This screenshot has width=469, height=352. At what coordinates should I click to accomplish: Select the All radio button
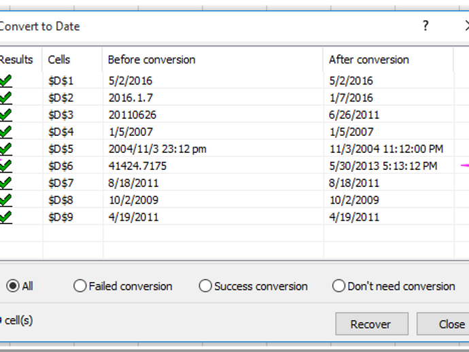(x=12, y=286)
